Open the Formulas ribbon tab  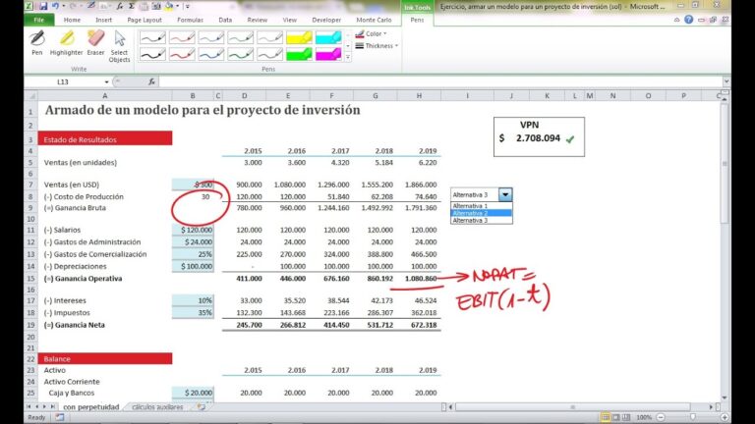pyautogui.click(x=191, y=20)
